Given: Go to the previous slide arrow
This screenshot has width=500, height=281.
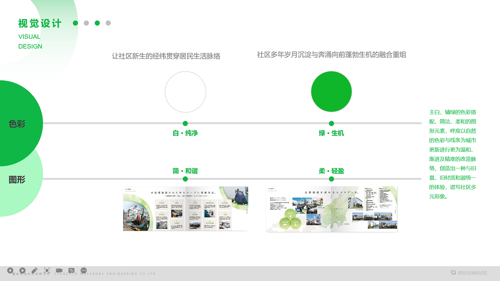Looking at the screenshot, I should click(10, 270).
